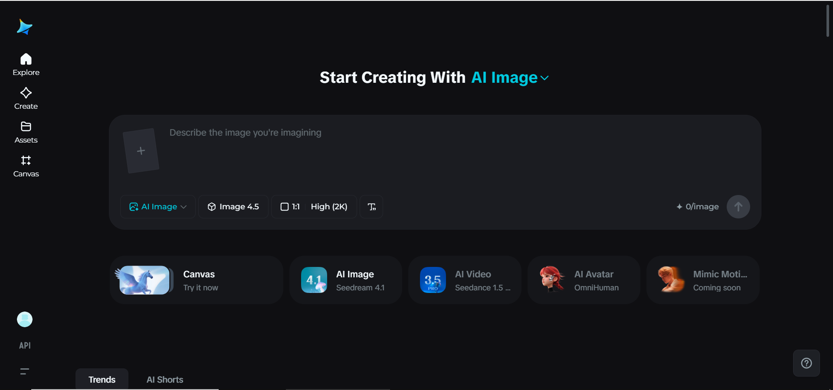Screen dimensions: 833x390
Task: Open the Canvas pegasus thumbnail
Action: pos(144,280)
